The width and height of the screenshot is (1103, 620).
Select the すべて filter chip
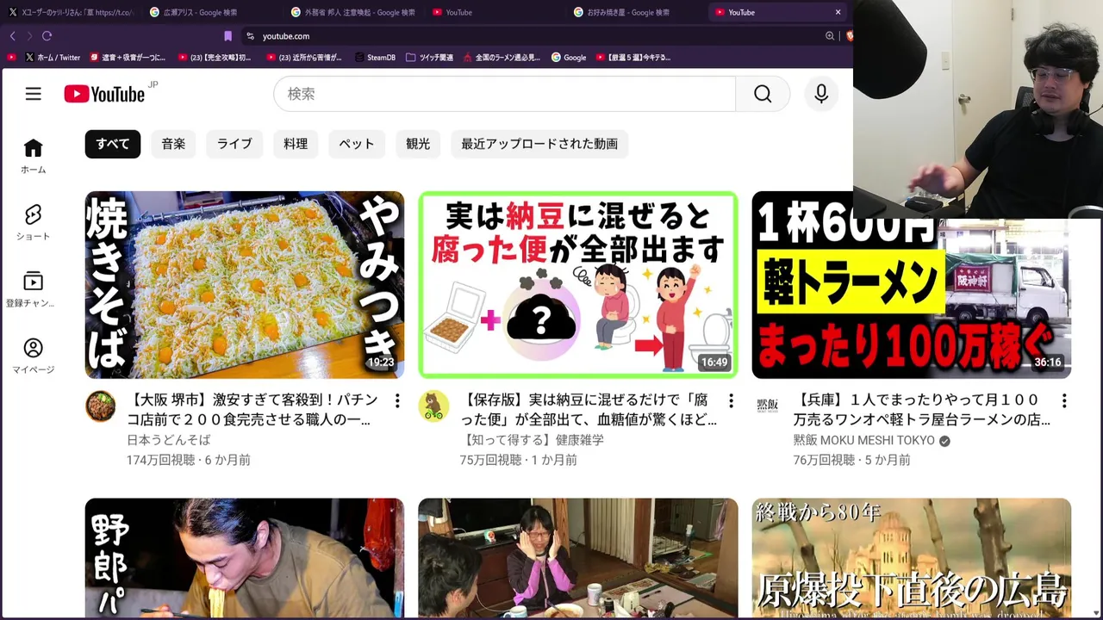coord(113,144)
